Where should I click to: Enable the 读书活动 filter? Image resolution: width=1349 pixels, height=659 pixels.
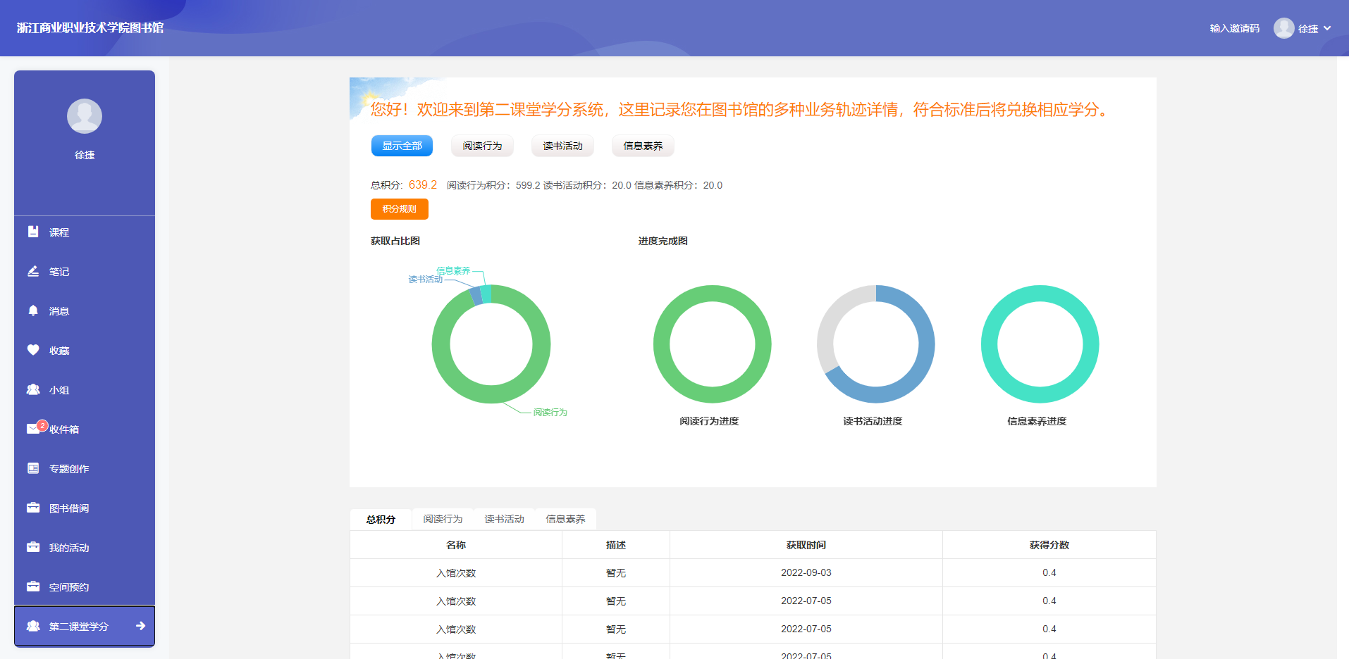click(562, 146)
